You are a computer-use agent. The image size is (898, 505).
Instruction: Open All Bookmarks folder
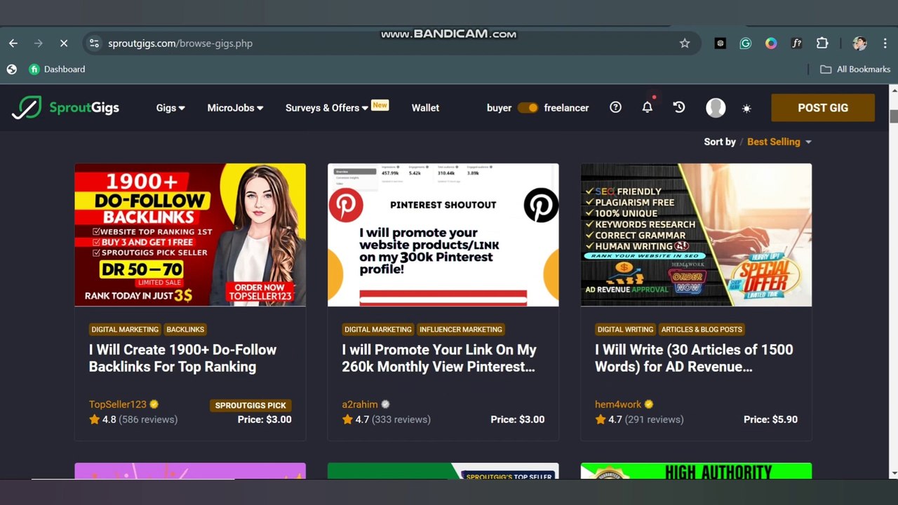(x=855, y=69)
